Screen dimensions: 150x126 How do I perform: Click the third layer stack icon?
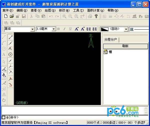(18, 23)
